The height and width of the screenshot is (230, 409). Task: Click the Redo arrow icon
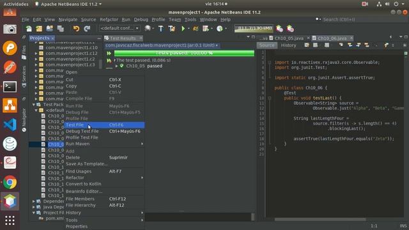click(87, 28)
